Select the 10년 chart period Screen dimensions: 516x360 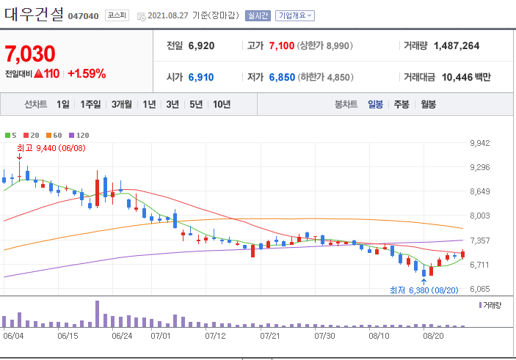click(x=222, y=104)
